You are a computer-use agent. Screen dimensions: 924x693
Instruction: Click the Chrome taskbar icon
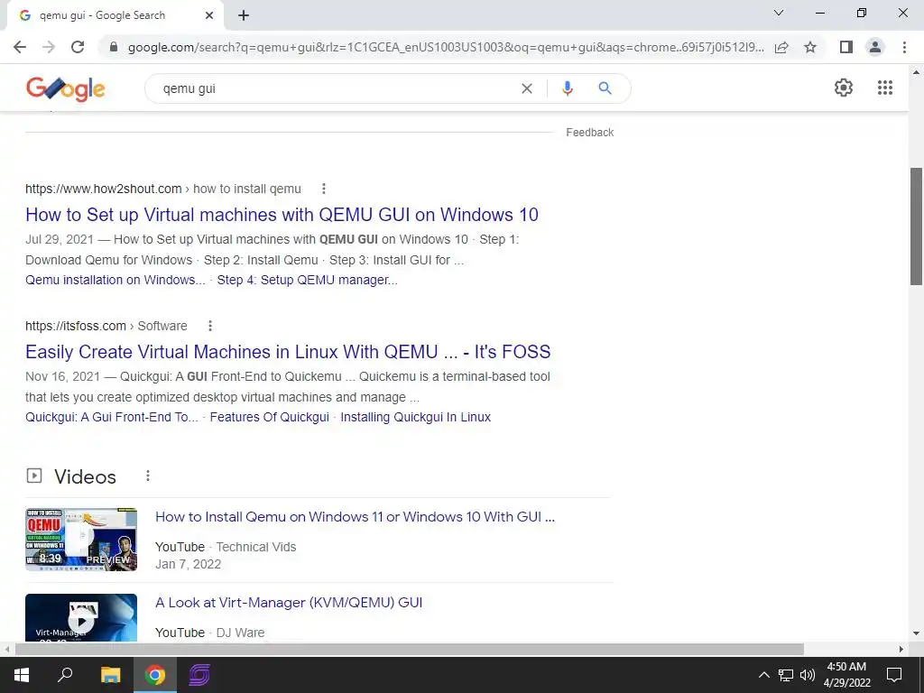155,675
